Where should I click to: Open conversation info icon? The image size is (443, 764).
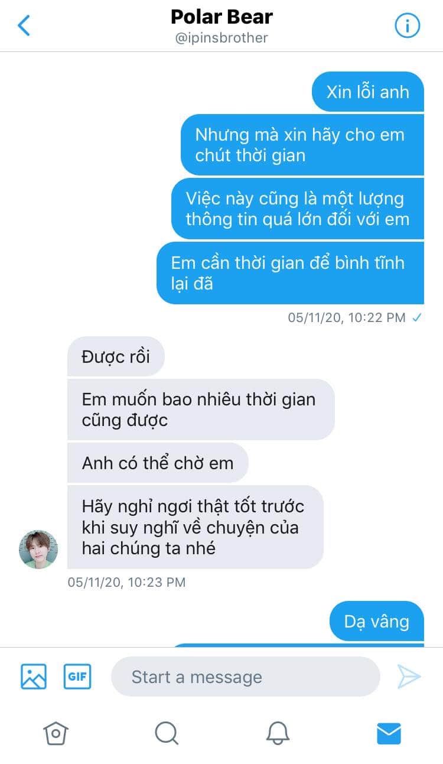point(407,25)
